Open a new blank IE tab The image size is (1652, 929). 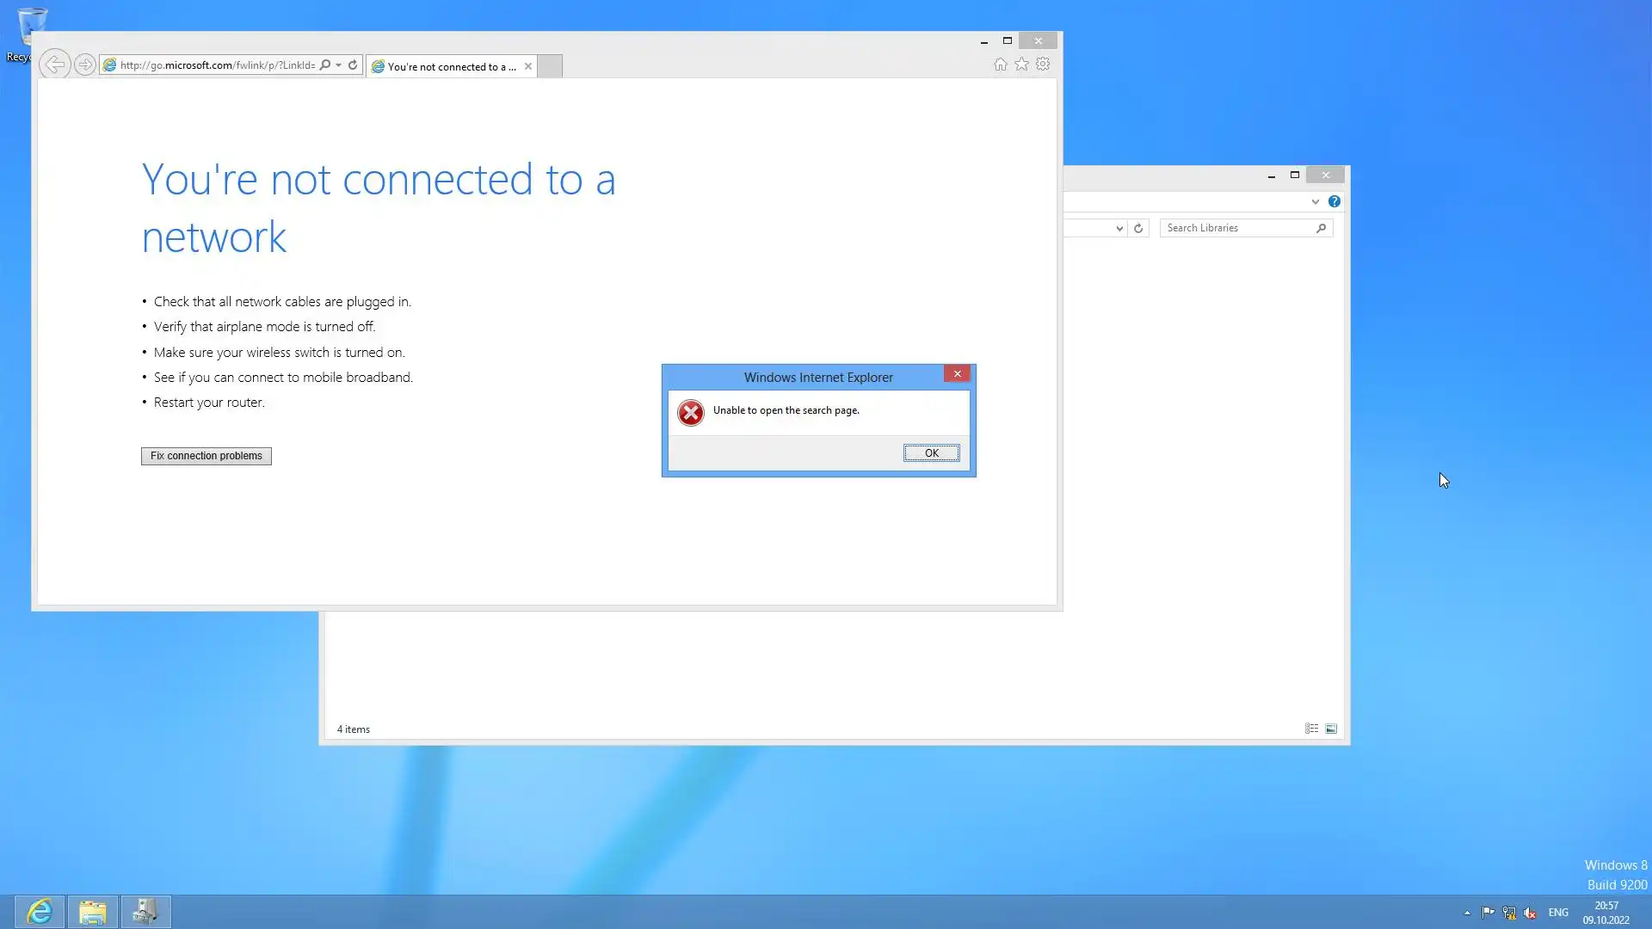point(550,66)
